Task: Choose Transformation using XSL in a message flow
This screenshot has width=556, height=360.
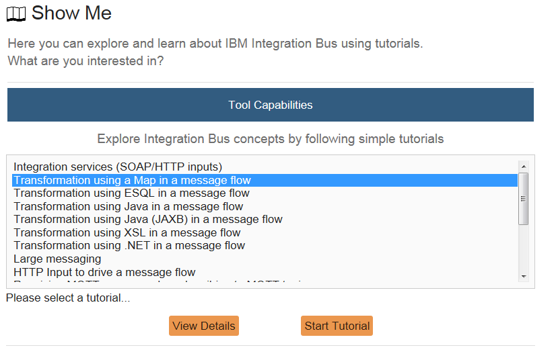Action: click(x=127, y=232)
